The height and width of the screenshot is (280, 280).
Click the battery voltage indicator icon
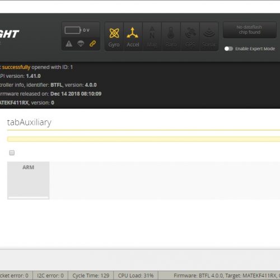pyautogui.click(x=73, y=30)
